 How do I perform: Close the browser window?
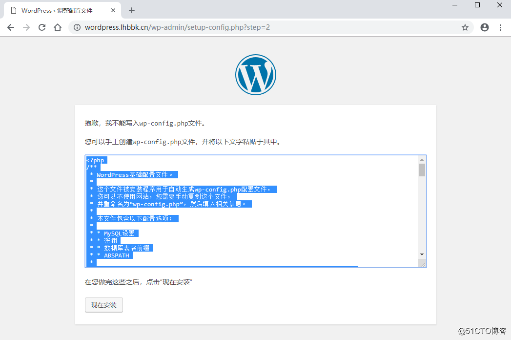tap(500, 5)
